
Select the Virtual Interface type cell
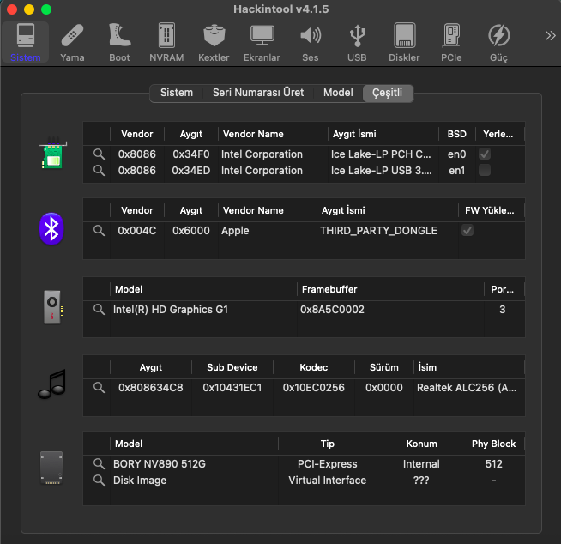328,480
